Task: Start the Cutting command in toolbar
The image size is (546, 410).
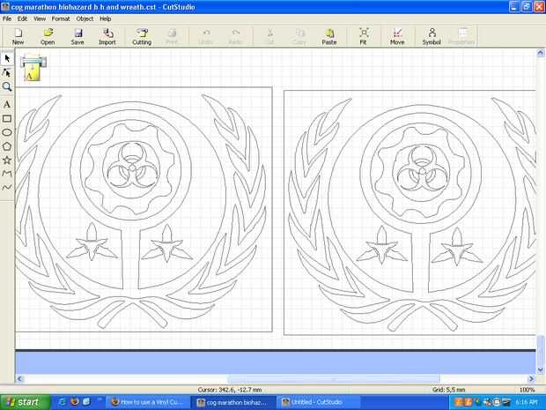Action: point(142,37)
